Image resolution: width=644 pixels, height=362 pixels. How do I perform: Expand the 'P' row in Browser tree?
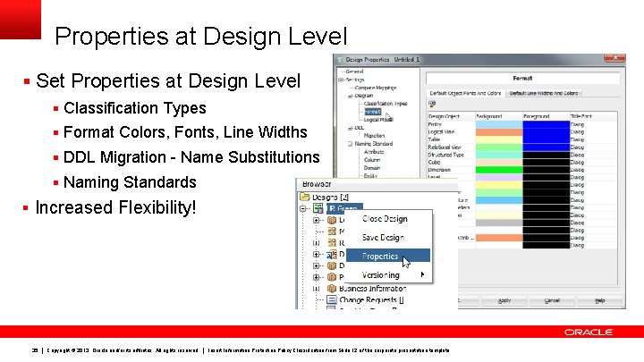(316, 277)
